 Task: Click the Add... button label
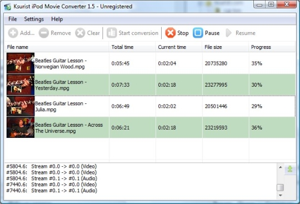pos(27,33)
